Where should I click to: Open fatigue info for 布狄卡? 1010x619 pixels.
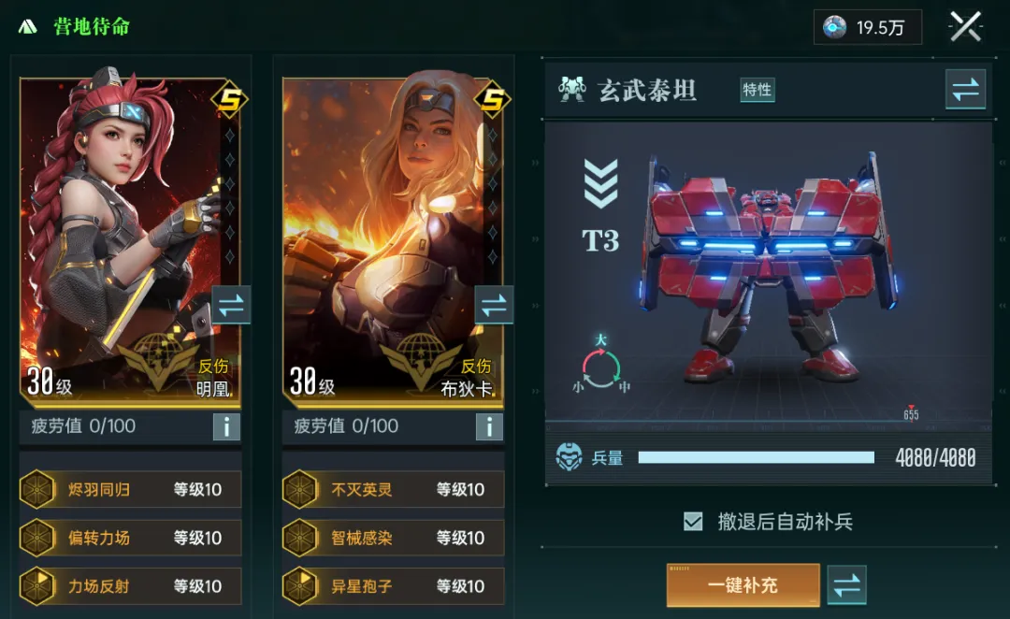pos(489,426)
